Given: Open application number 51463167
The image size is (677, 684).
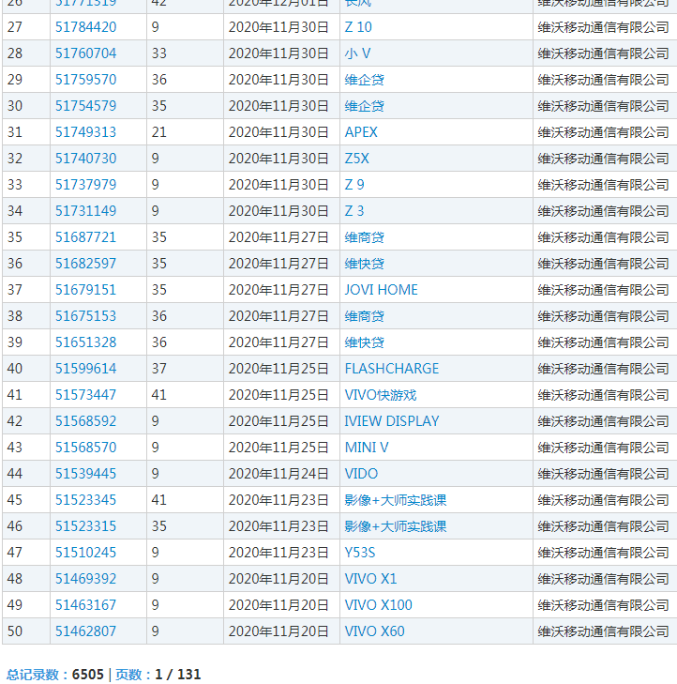Looking at the screenshot, I should pos(85,604).
